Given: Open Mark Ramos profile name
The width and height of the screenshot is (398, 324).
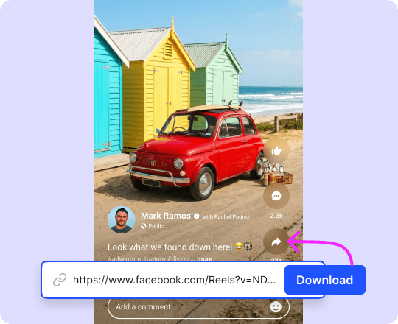Looking at the screenshot, I should (x=166, y=216).
